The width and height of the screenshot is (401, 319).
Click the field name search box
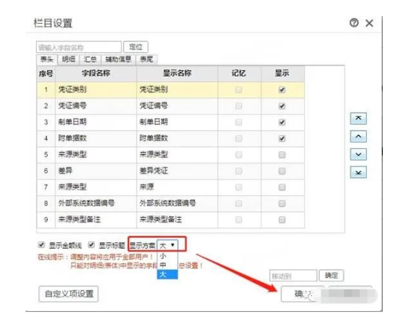tap(79, 47)
